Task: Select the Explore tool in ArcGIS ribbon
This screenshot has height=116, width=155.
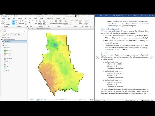Action: [14, 22]
